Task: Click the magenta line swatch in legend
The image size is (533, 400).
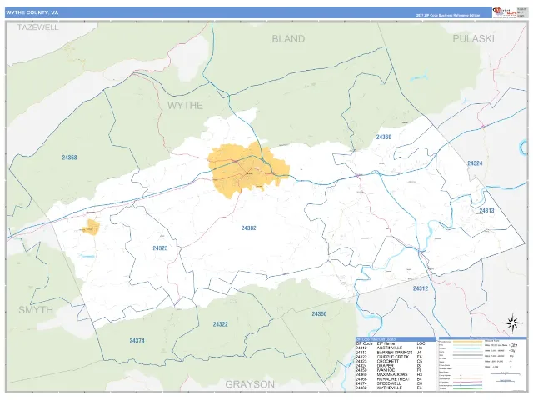Action: [x=467, y=382]
